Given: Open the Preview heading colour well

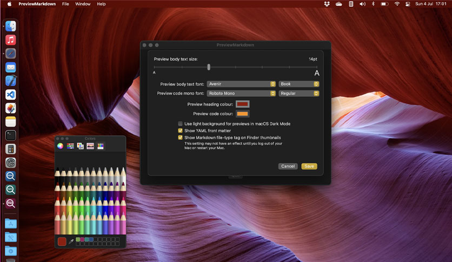Looking at the screenshot, I should click(242, 104).
